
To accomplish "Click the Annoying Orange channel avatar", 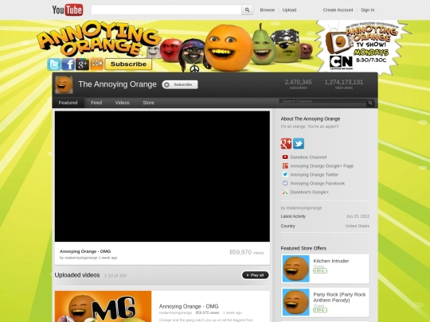I will point(64,85).
